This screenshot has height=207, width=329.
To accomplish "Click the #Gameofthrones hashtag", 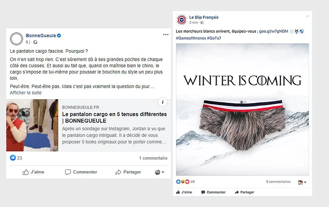I will [191, 38].
